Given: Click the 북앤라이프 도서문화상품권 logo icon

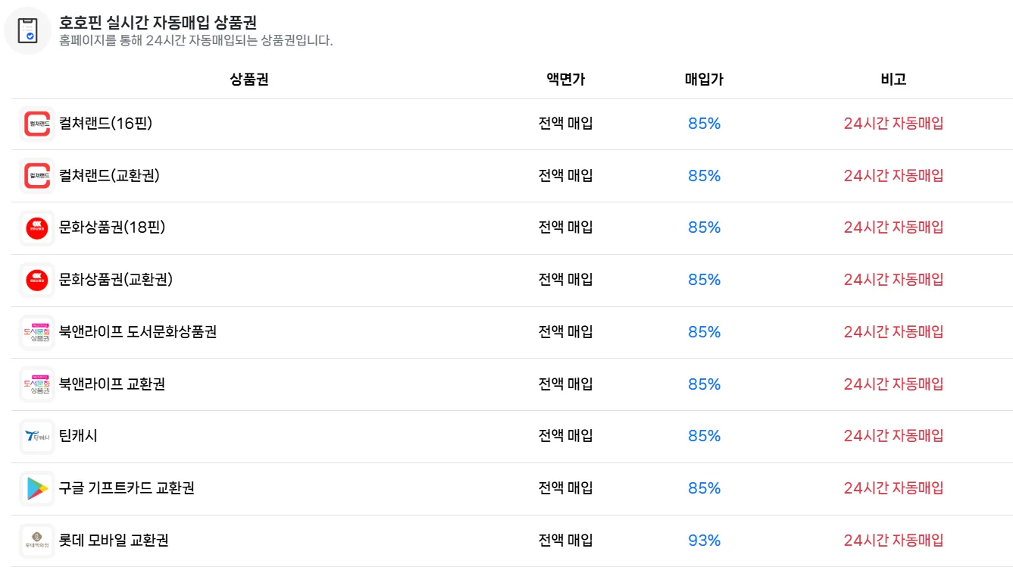Looking at the screenshot, I should pyautogui.click(x=37, y=332).
